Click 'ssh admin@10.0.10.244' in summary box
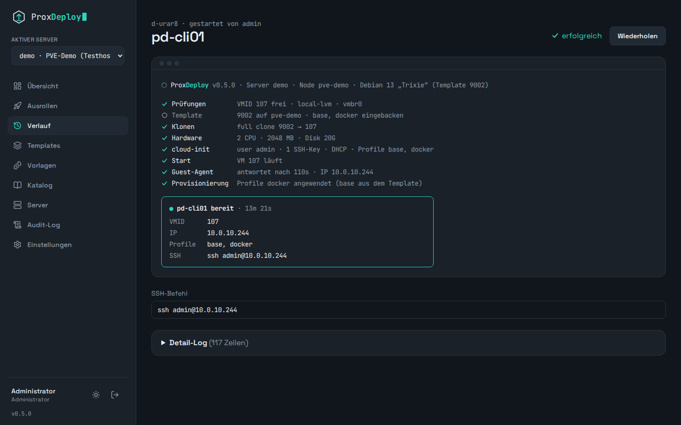The height and width of the screenshot is (425, 681). tap(247, 255)
